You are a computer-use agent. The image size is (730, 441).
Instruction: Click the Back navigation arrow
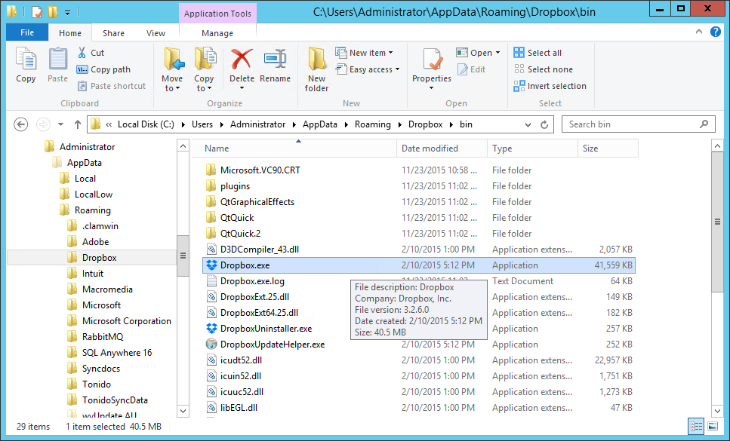click(21, 124)
